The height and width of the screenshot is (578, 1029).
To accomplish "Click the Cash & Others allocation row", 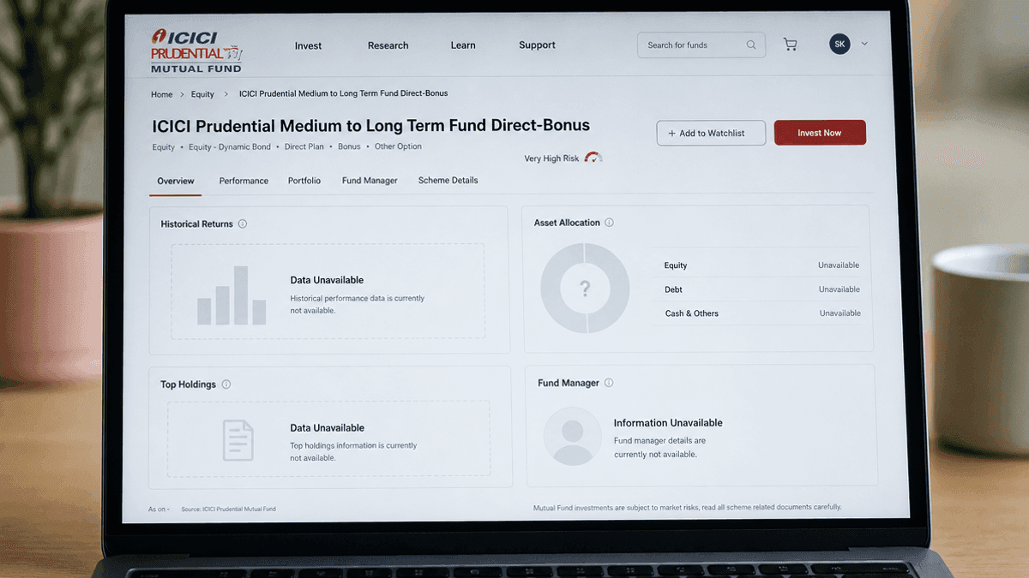I will [x=762, y=313].
